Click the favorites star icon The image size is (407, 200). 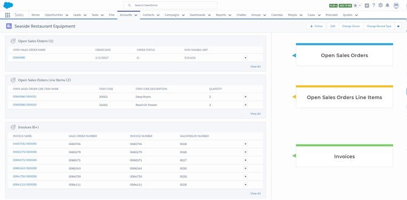pyautogui.click(x=355, y=5)
